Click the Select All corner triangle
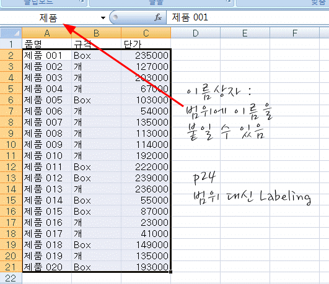329x284 pixels. coord(11,33)
